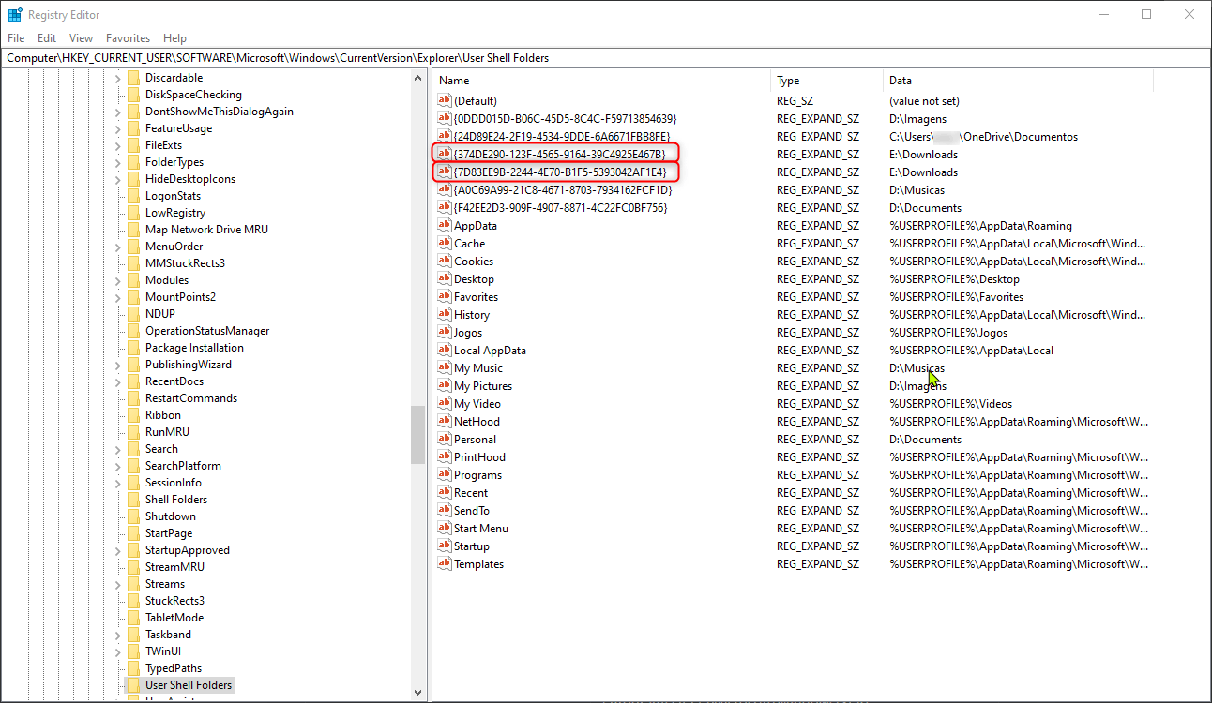1212x703 pixels.
Task: Click the ab icon beside My Pictures
Action: point(445,385)
